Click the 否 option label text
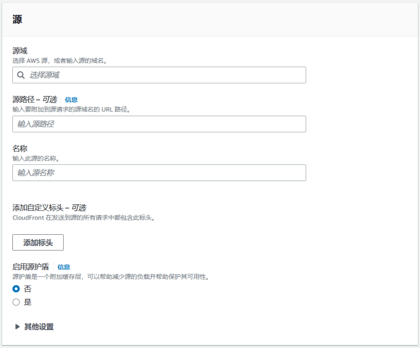 27,289
